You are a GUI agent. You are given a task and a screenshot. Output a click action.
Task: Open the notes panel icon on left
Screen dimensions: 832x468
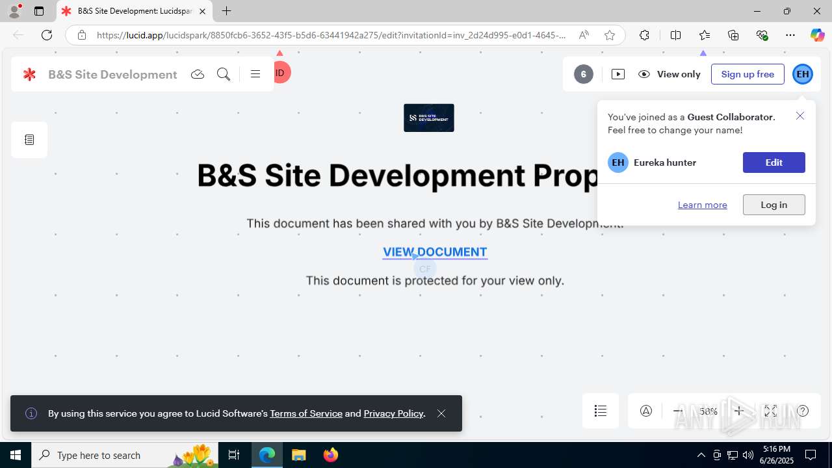[29, 140]
